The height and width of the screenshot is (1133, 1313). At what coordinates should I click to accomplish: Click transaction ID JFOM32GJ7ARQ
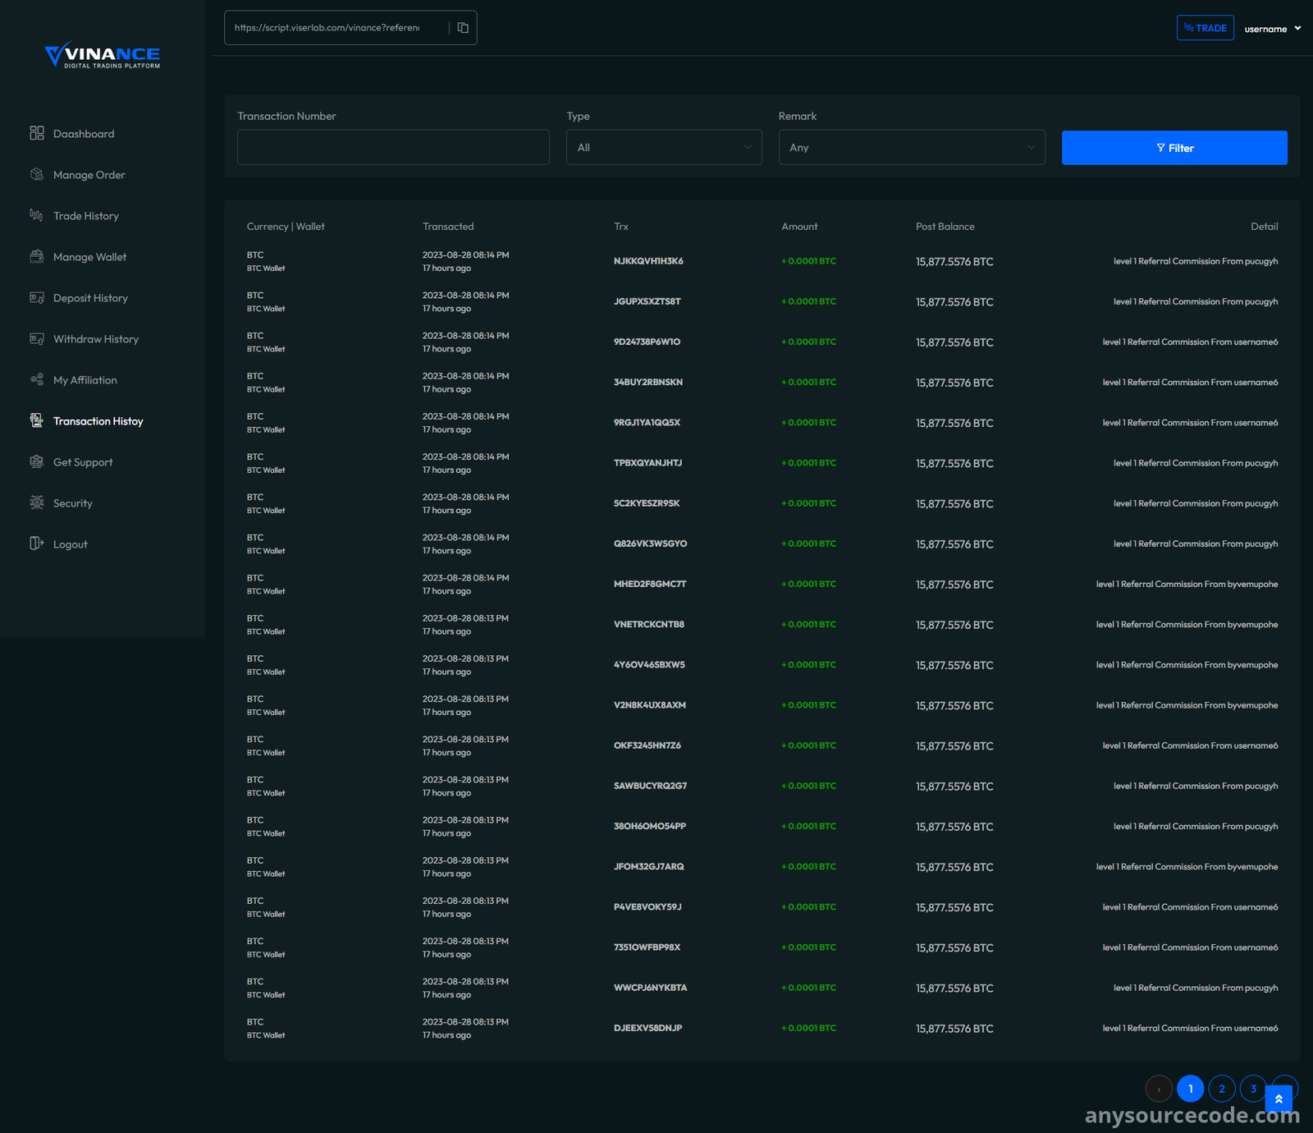pos(649,866)
